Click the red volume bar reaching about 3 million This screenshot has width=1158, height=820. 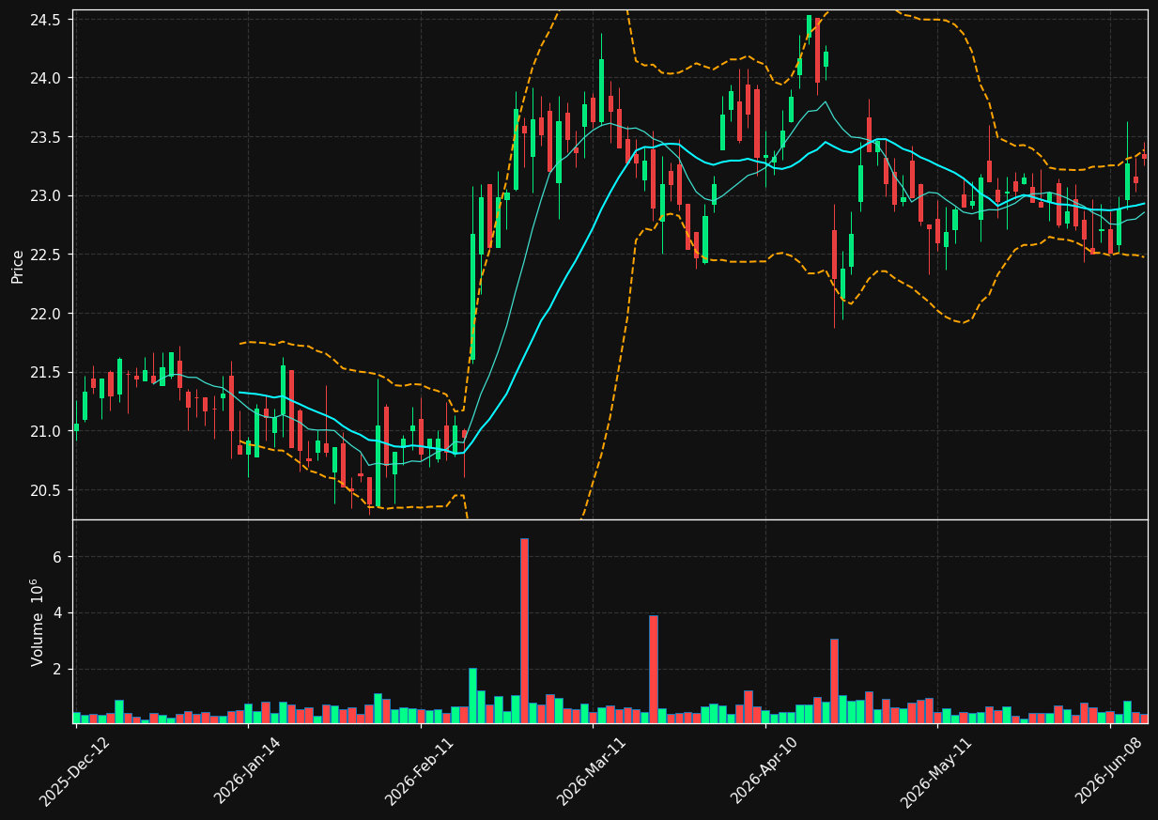pyautogui.click(x=834, y=681)
